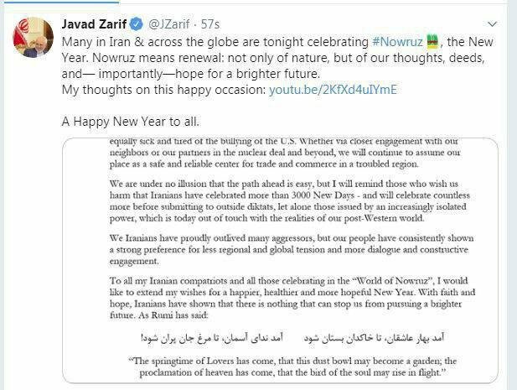Open the attached letter image
This screenshot has height=390, width=517.
coord(280,260)
